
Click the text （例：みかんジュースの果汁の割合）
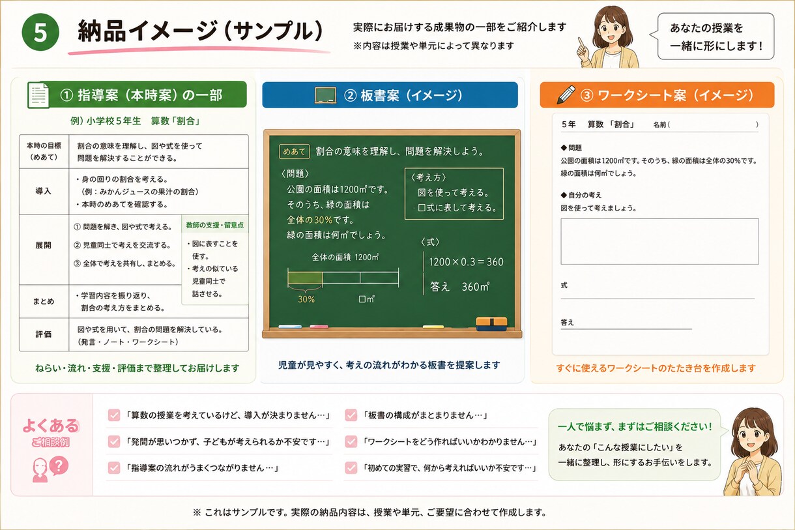click(x=139, y=192)
